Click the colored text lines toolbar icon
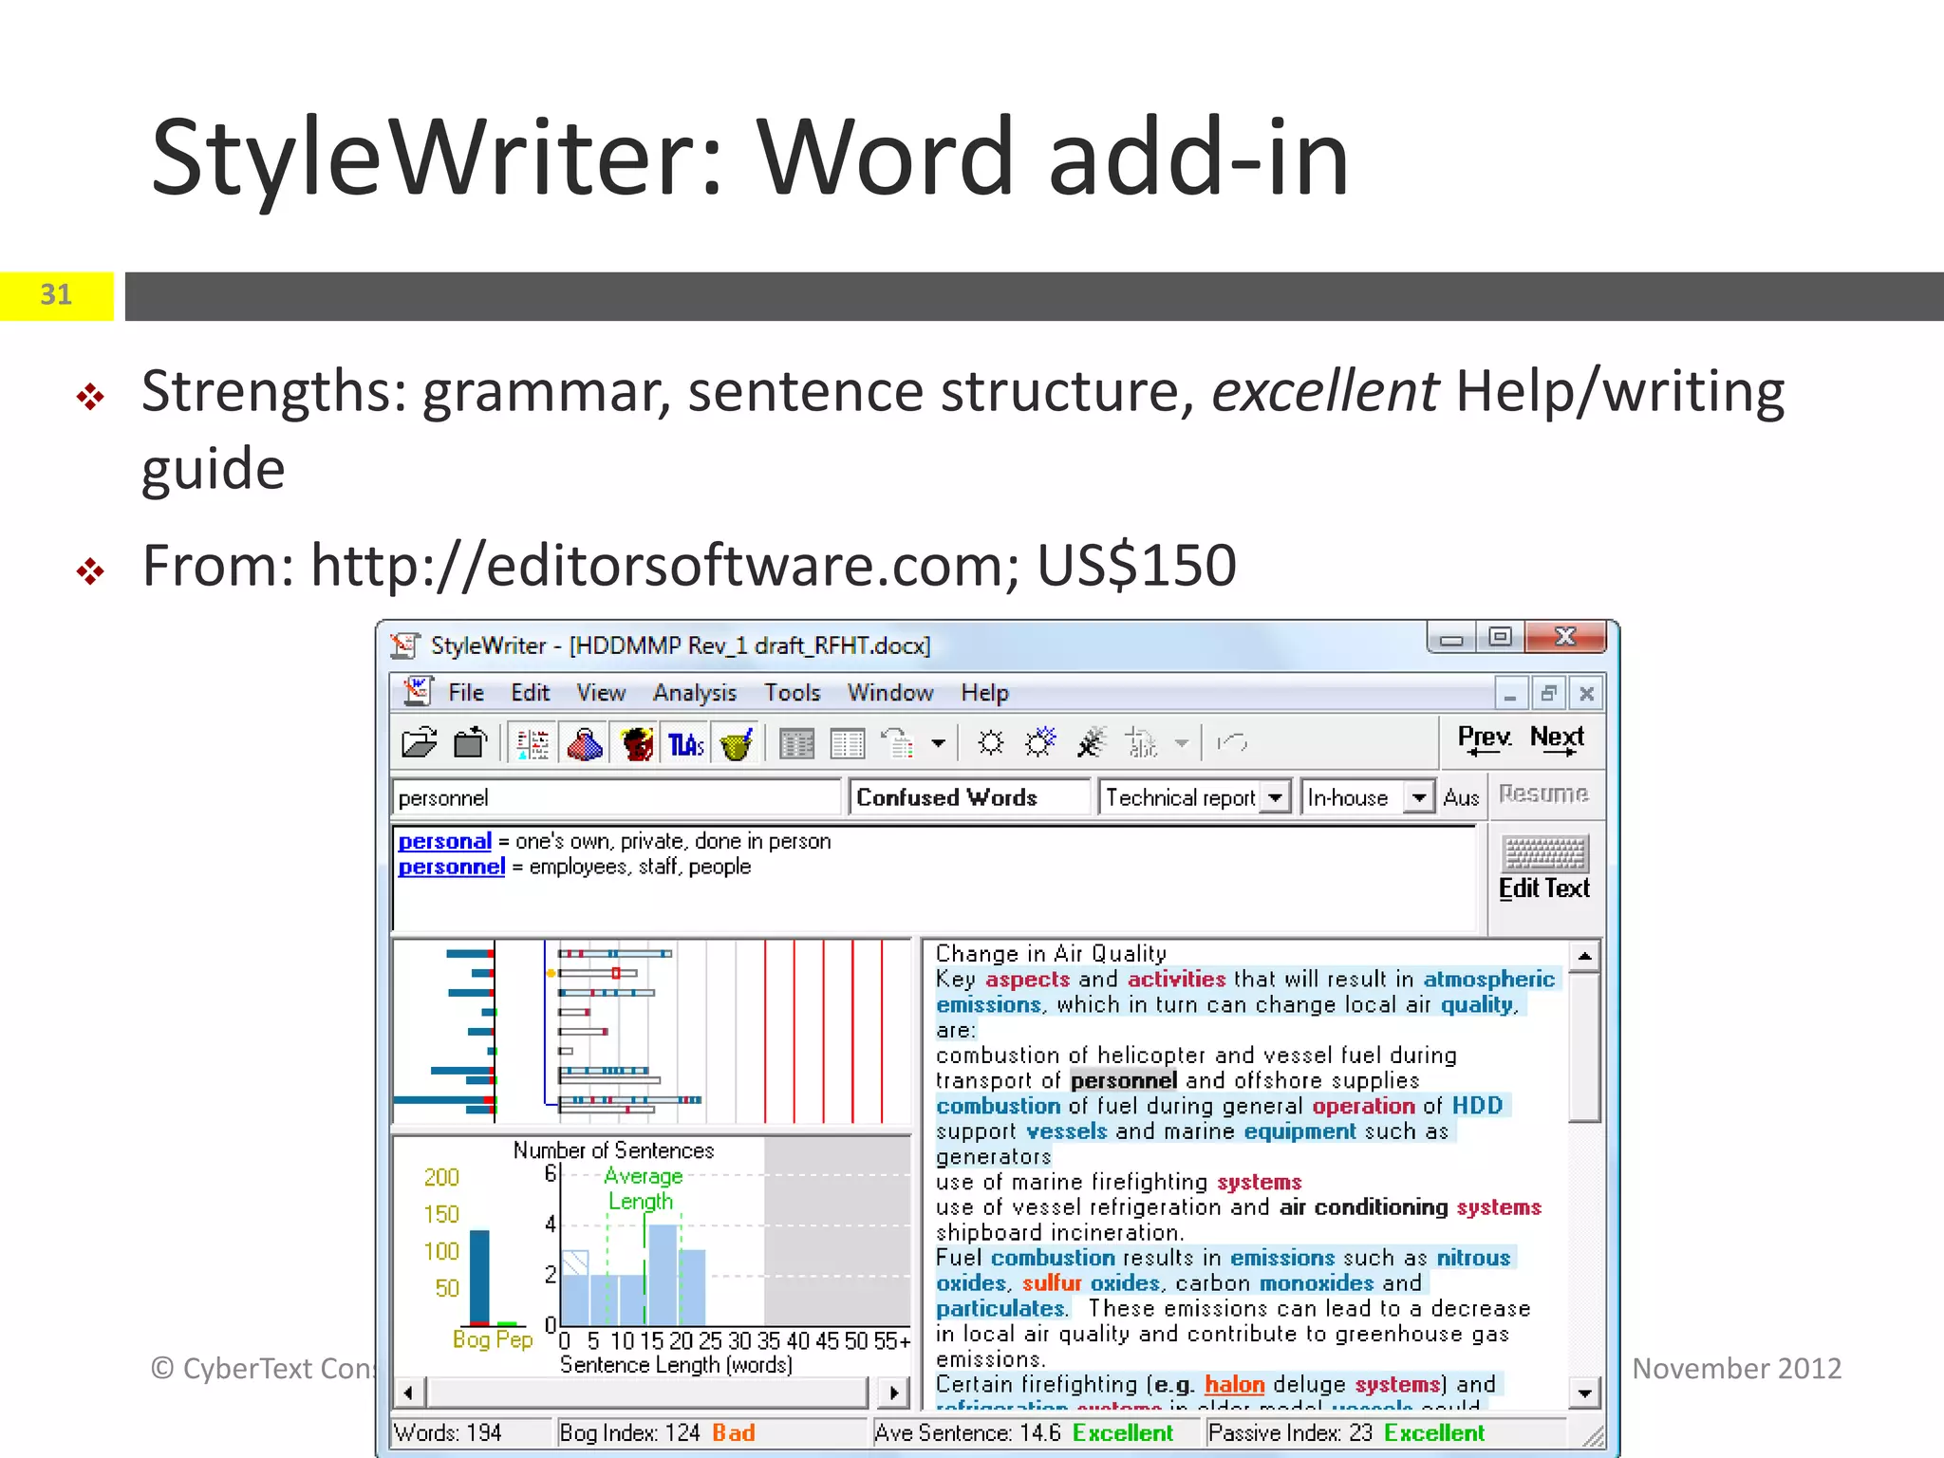 (x=533, y=743)
